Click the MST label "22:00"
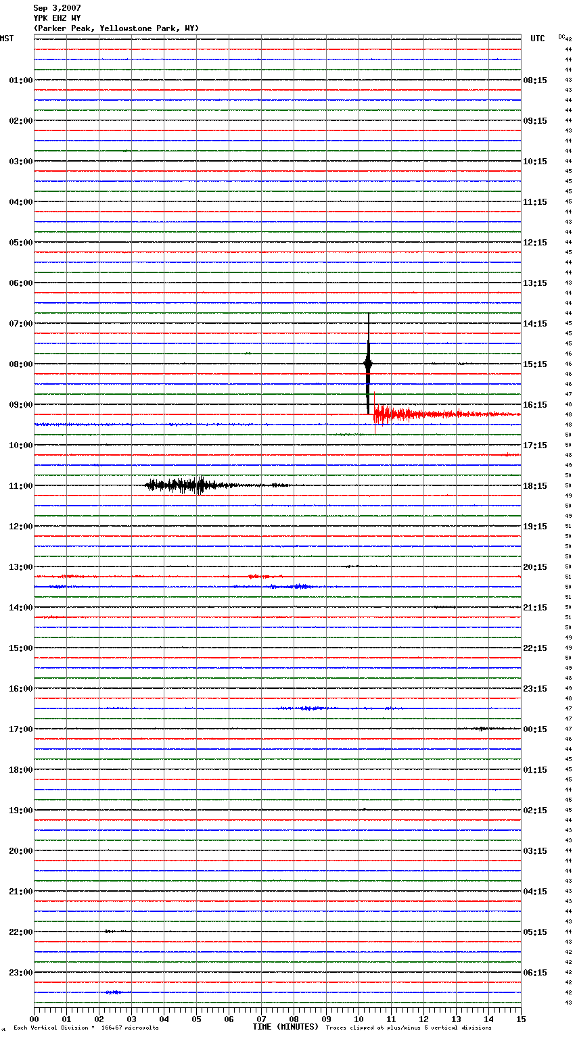Image resolution: width=575 pixels, height=1037 pixels. tap(21, 932)
